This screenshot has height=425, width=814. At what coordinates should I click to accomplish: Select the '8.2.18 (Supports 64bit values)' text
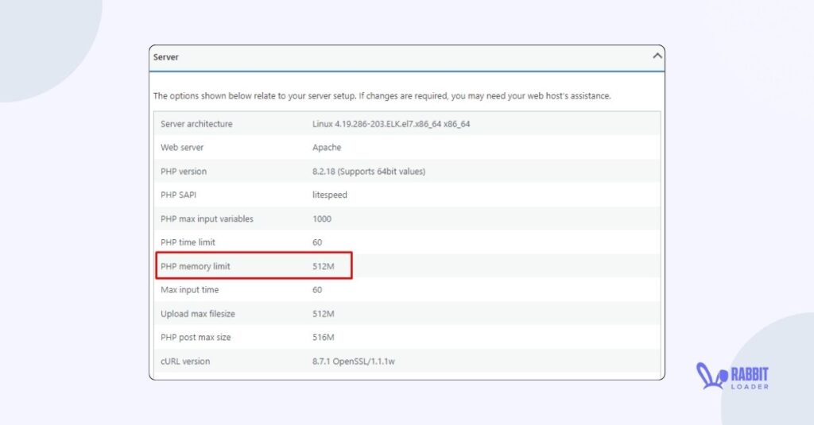click(x=369, y=172)
